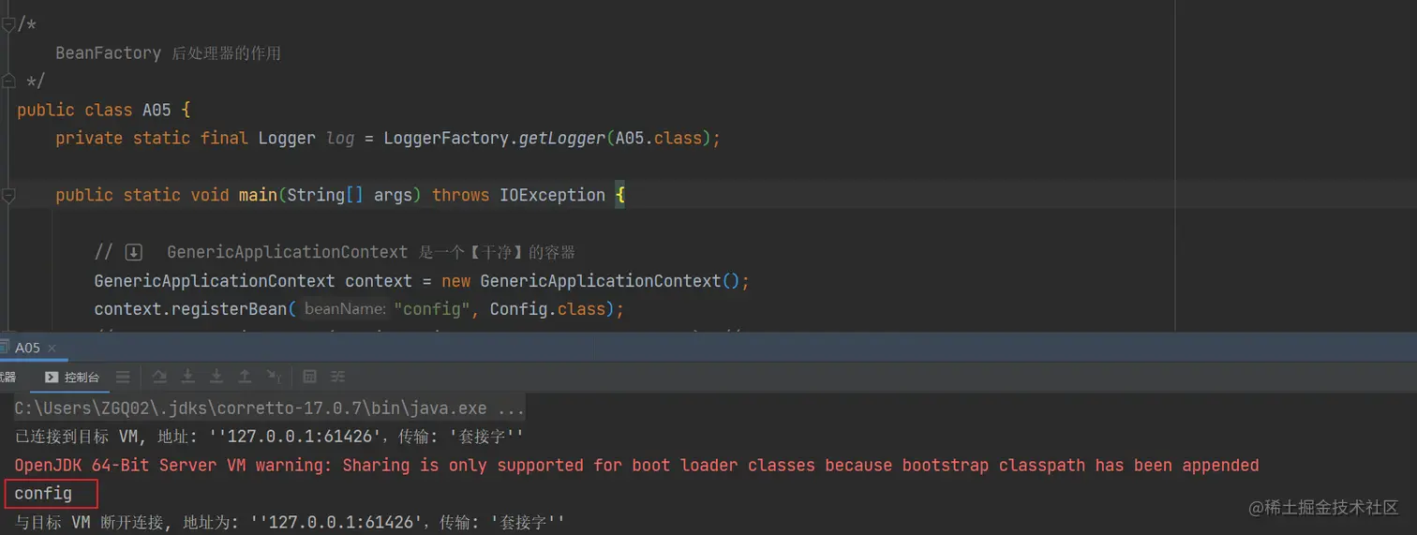The height and width of the screenshot is (535, 1417).
Task: Click IOException in the throws clause
Action: 552,195
